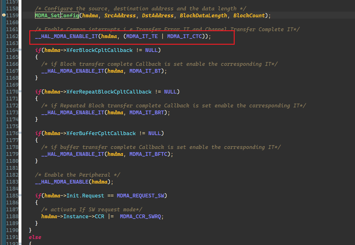Click line number 1167 in the gutter
Image resolution: width=355 pixels, height=245 pixels.
pos(12,71)
